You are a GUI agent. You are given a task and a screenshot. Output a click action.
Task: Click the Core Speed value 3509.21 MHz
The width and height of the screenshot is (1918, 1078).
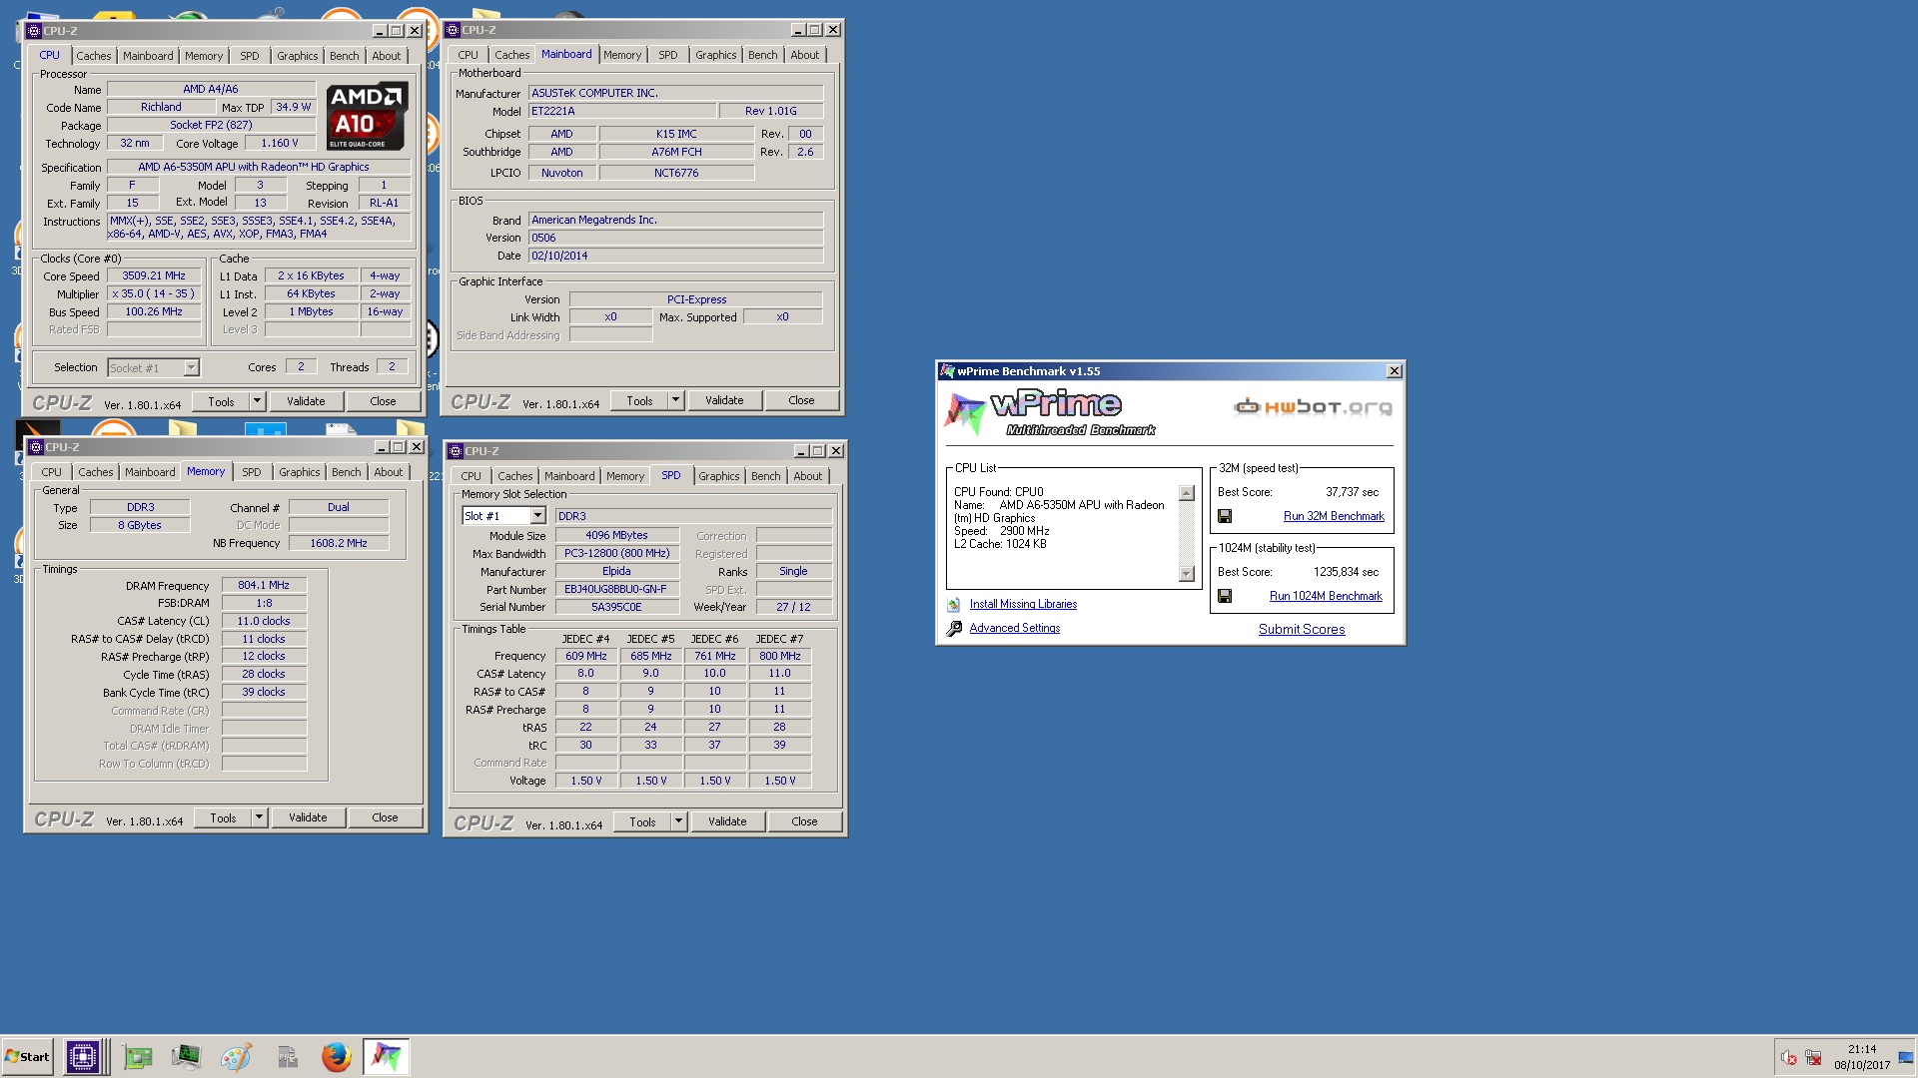[x=154, y=275]
